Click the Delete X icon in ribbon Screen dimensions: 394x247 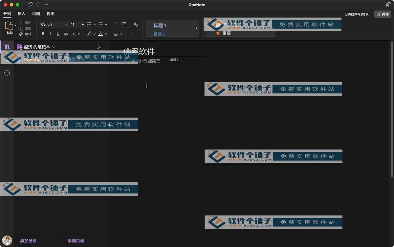point(132,34)
